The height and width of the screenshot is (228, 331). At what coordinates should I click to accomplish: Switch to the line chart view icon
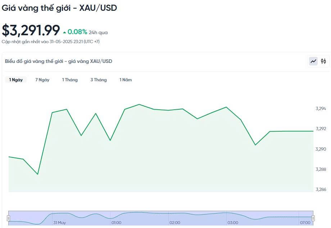click(313, 61)
